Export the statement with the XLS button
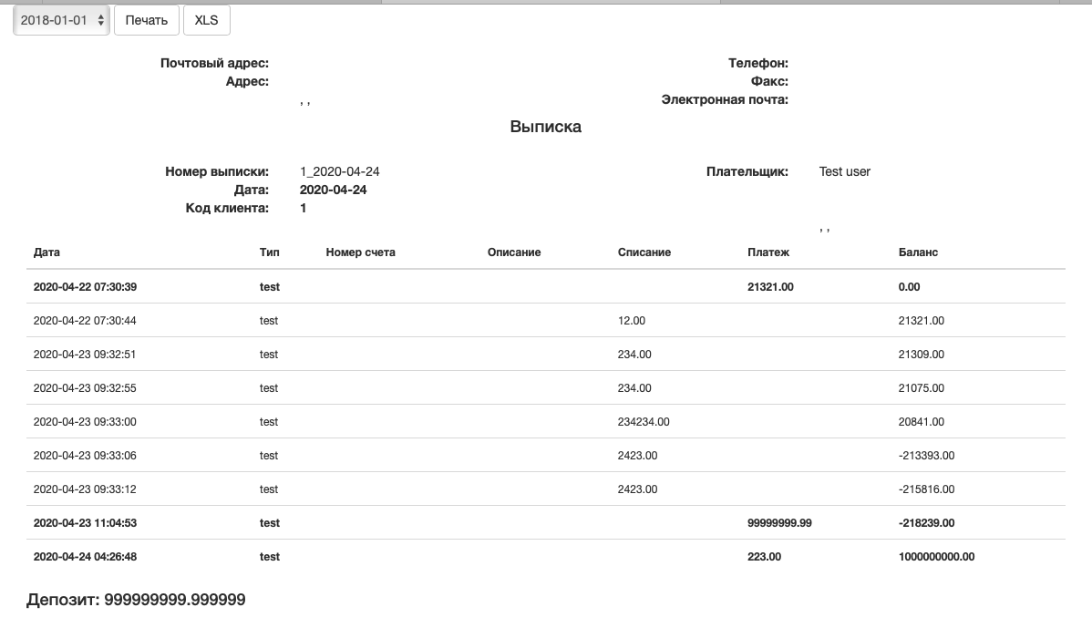This screenshot has width=1092, height=628. point(206,20)
